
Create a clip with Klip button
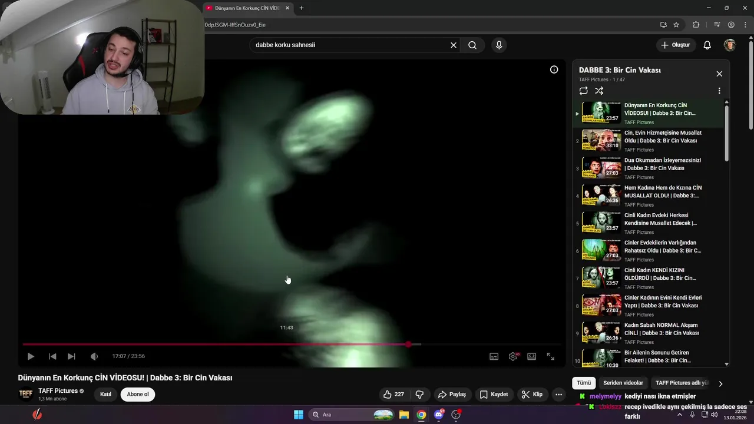coord(532,395)
